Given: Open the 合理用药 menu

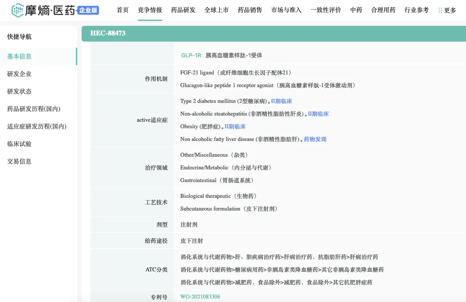Looking at the screenshot, I should click(x=383, y=10).
